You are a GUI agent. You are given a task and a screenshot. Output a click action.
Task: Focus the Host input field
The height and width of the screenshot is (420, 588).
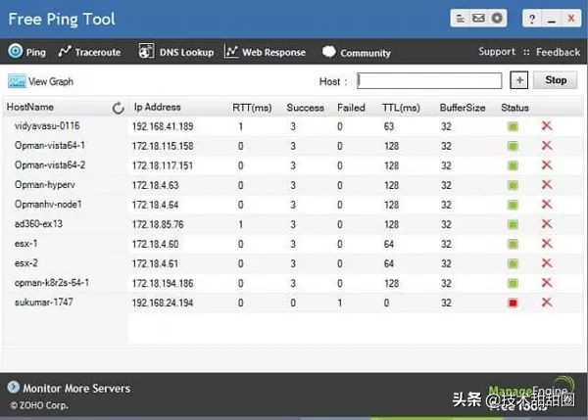[x=429, y=80]
